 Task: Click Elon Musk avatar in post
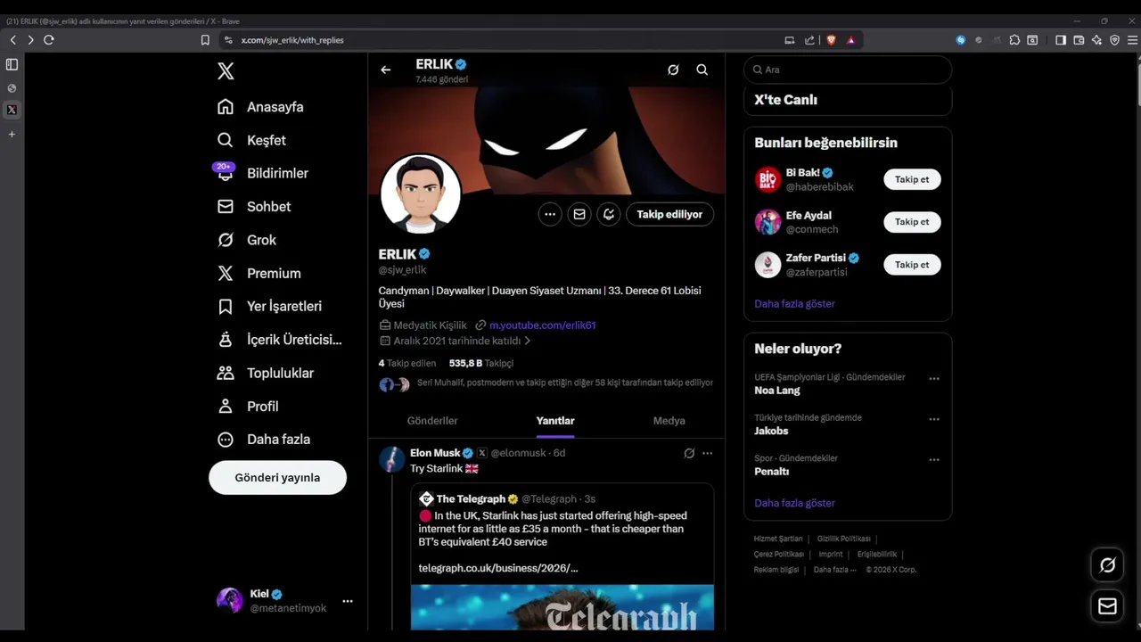pyautogui.click(x=392, y=459)
